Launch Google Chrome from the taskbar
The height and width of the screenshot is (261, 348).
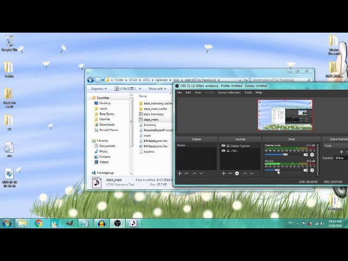point(38,223)
